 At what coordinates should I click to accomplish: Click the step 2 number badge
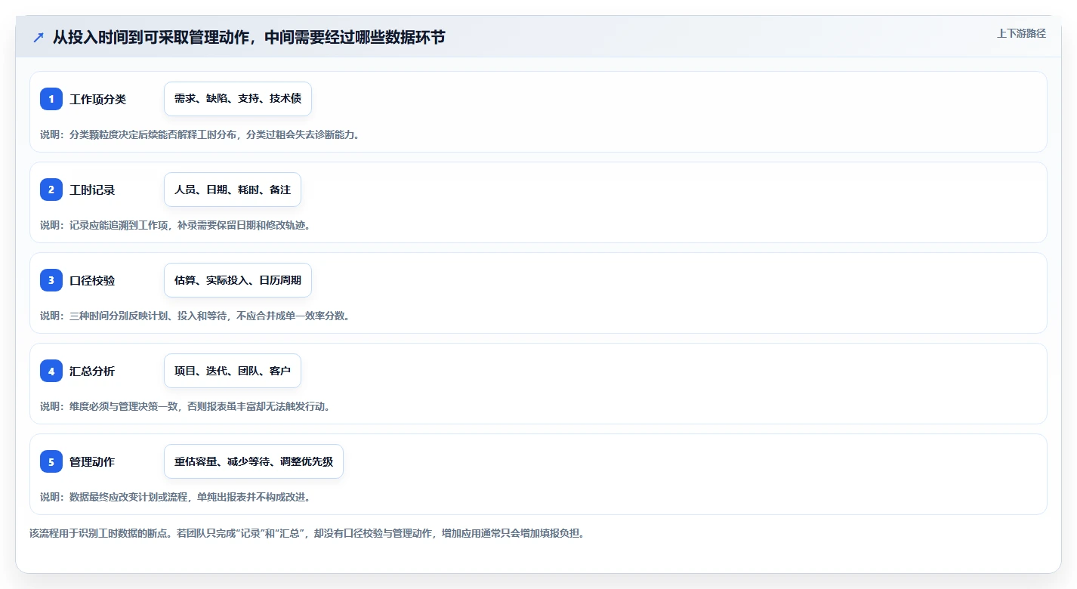click(x=51, y=190)
